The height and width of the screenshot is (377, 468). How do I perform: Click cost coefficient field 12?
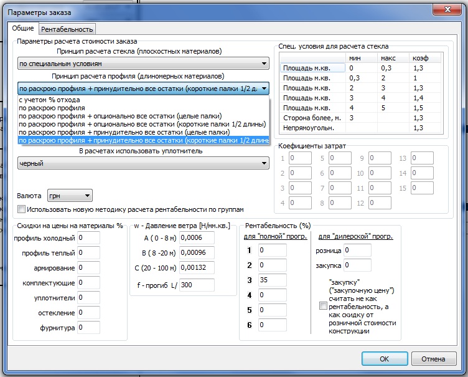coord(380,203)
